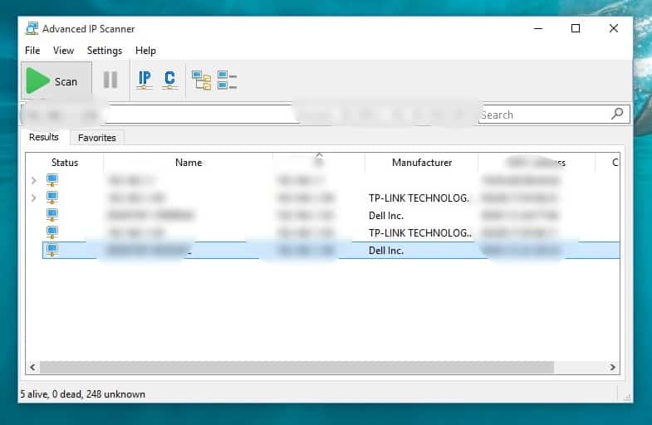
Task: Click the Expand all tree icon
Action: point(202,81)
